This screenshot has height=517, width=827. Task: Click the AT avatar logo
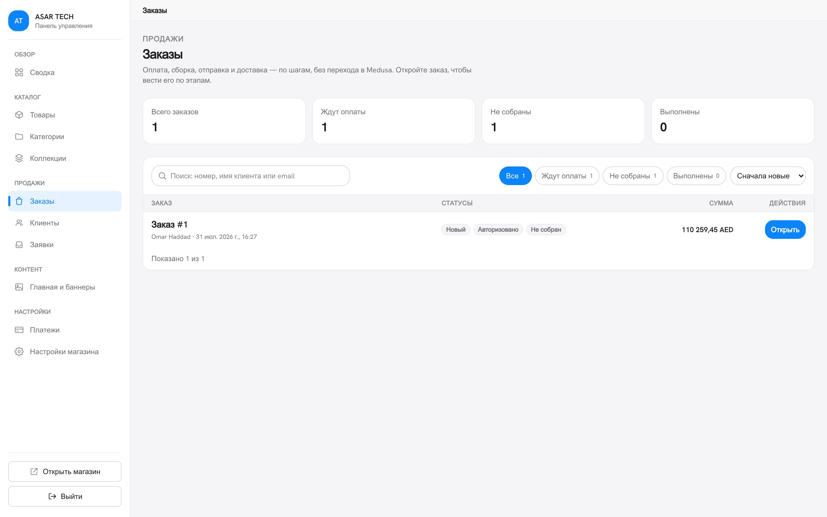coord(18,21)
